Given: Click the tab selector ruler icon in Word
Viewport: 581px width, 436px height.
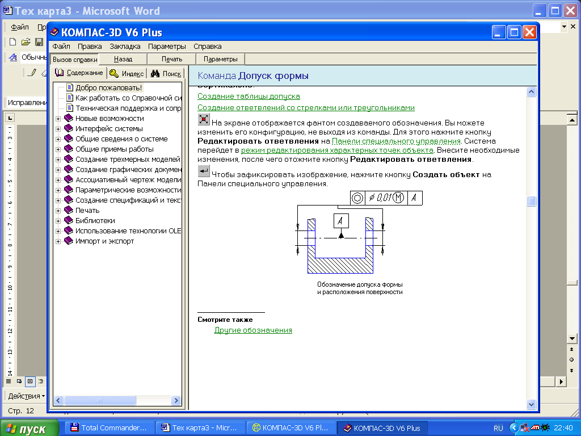Looking at the screenshot, I should [10, 118].
